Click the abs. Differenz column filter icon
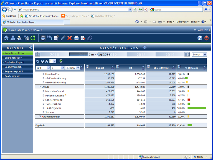 [148, 67]
